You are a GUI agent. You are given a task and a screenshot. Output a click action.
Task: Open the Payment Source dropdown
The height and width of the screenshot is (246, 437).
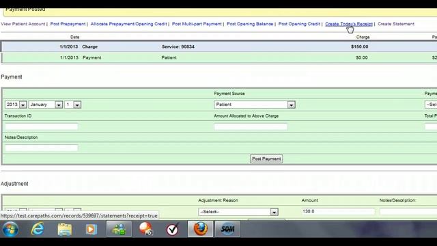click(x=255, y=105)
